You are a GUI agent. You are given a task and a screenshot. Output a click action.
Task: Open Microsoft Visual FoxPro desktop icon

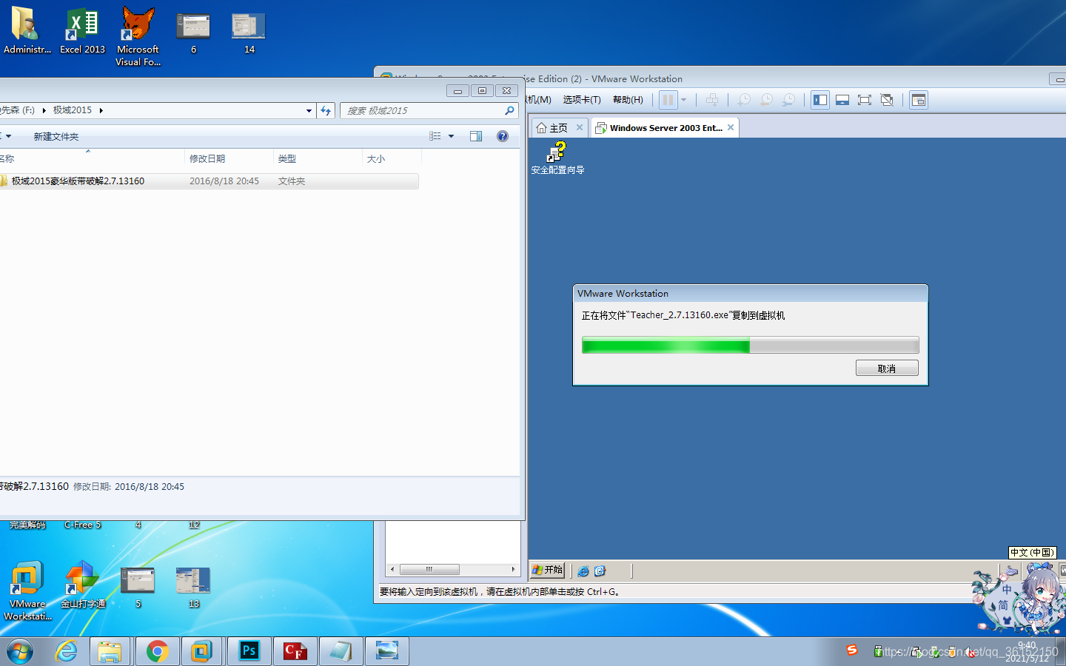(138, 37)
